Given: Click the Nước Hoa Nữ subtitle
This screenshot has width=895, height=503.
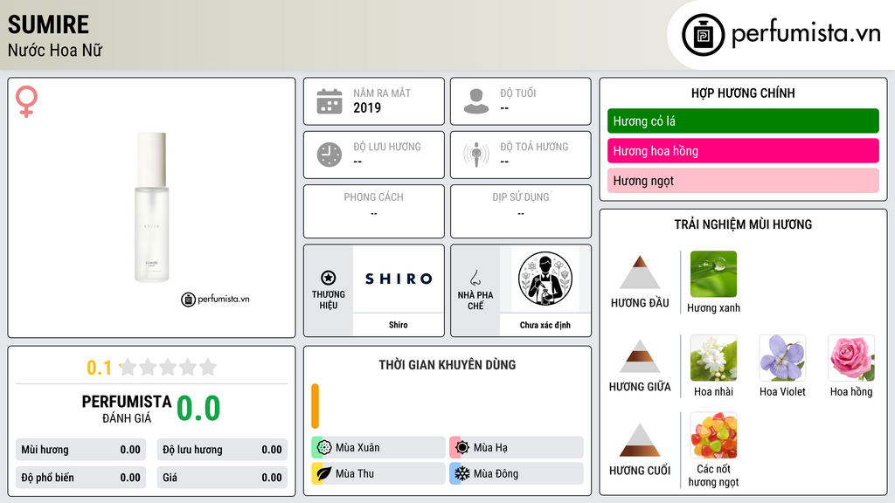Looking at the screenshot, I should [55, 50].
